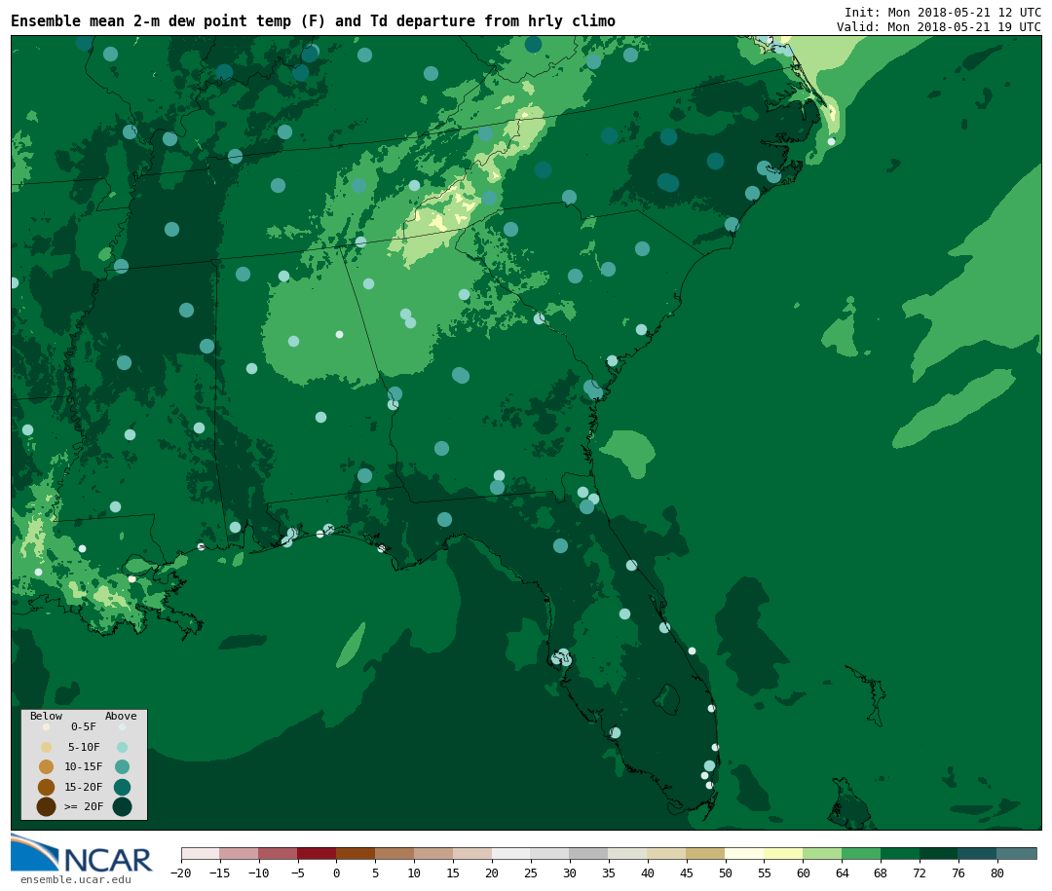
Task: Select the Below 10-15F orange legend circle
Action: click(47, 767)
